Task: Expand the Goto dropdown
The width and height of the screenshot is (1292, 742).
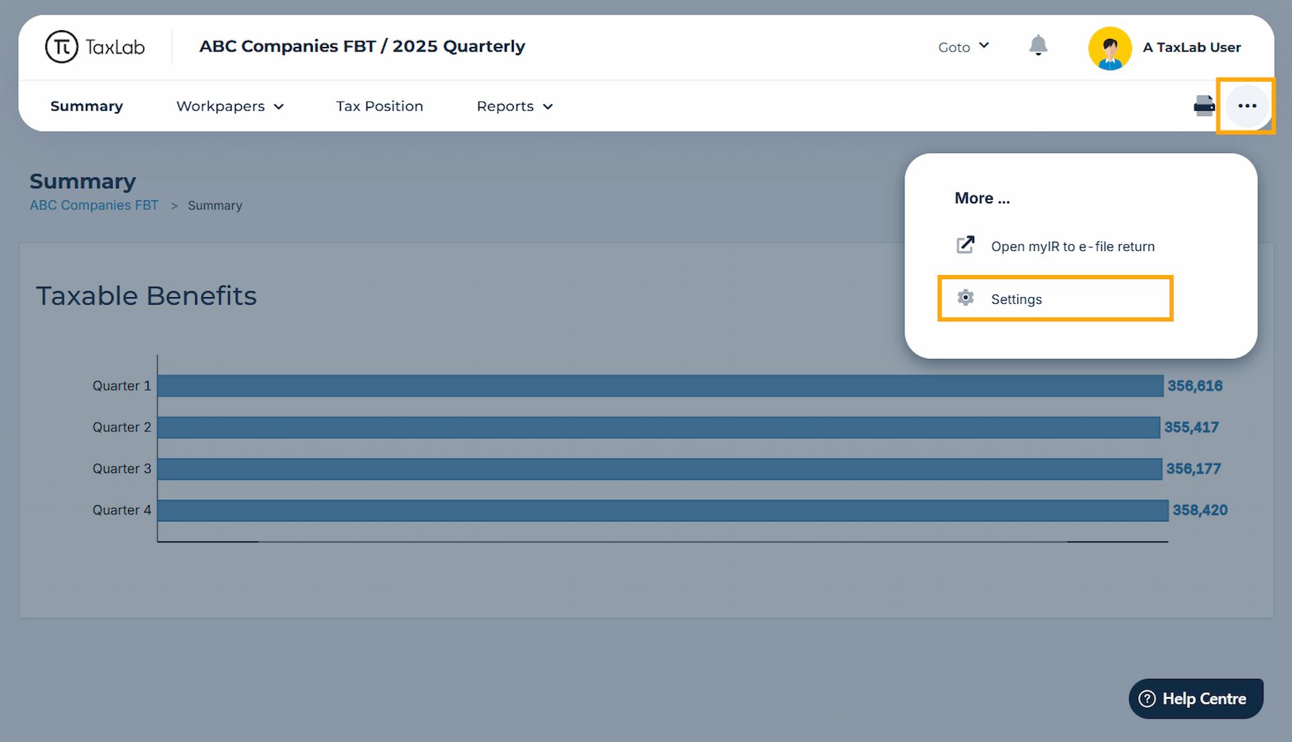Action: click(963, 47)
